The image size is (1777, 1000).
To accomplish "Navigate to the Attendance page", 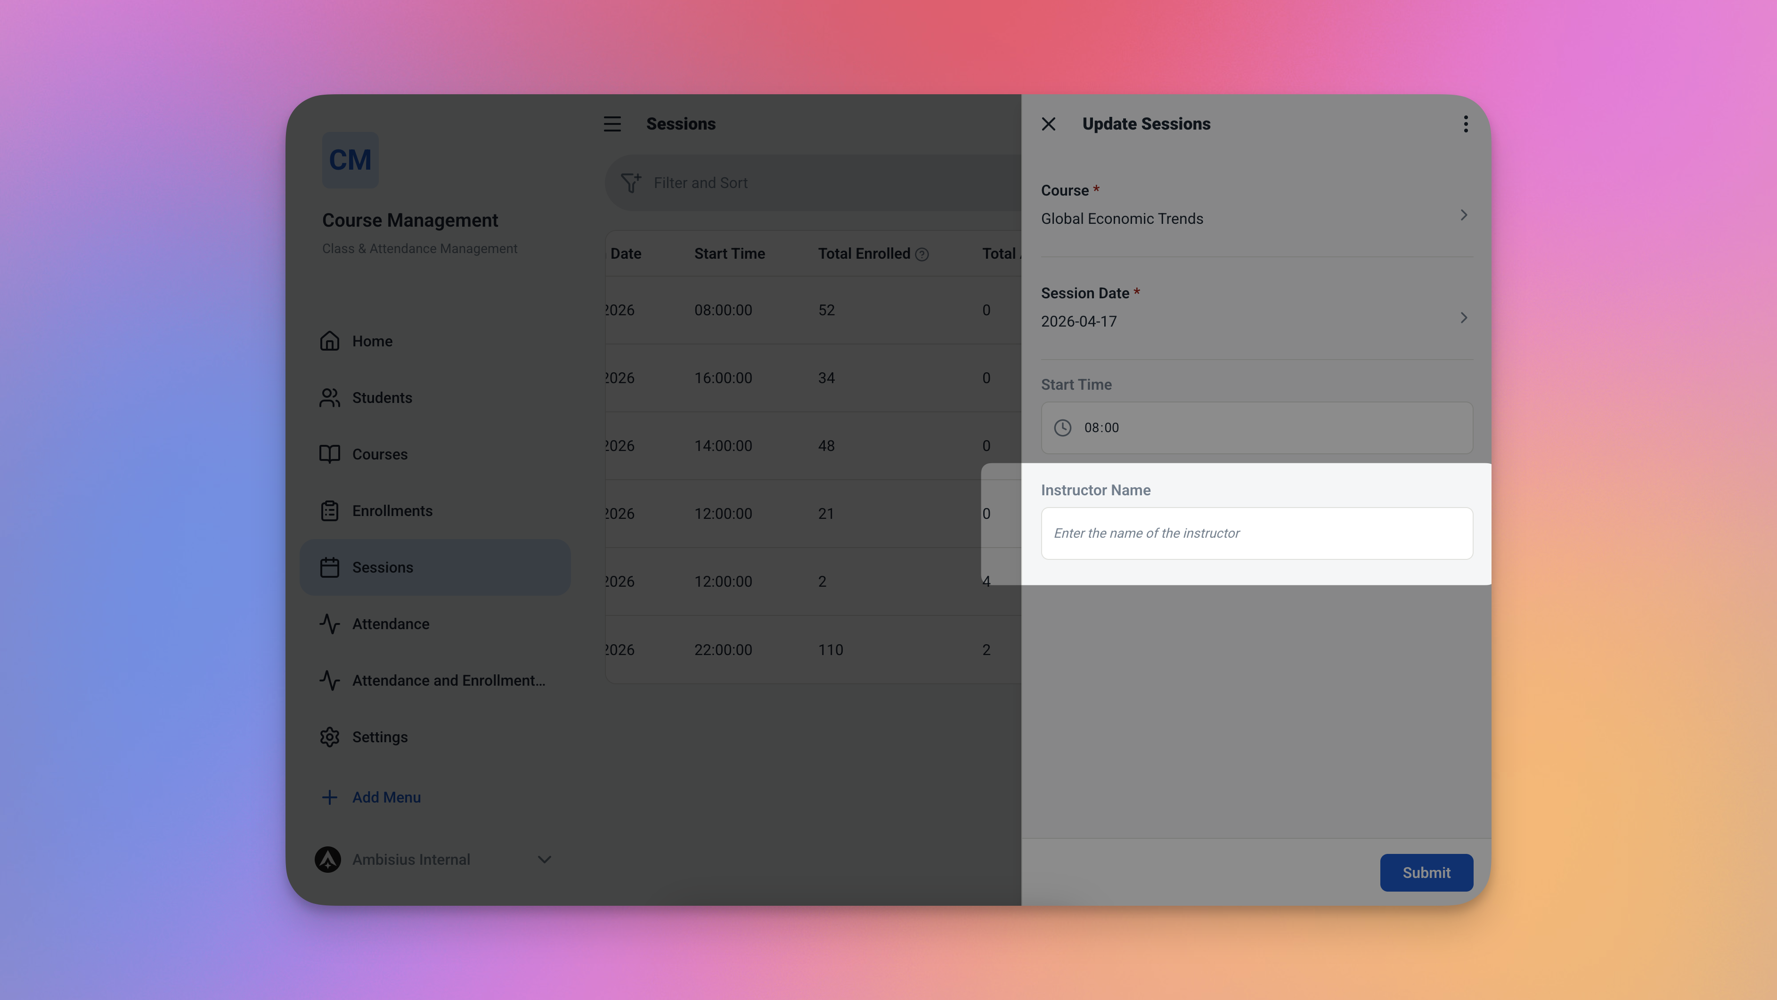I will 391,624.
